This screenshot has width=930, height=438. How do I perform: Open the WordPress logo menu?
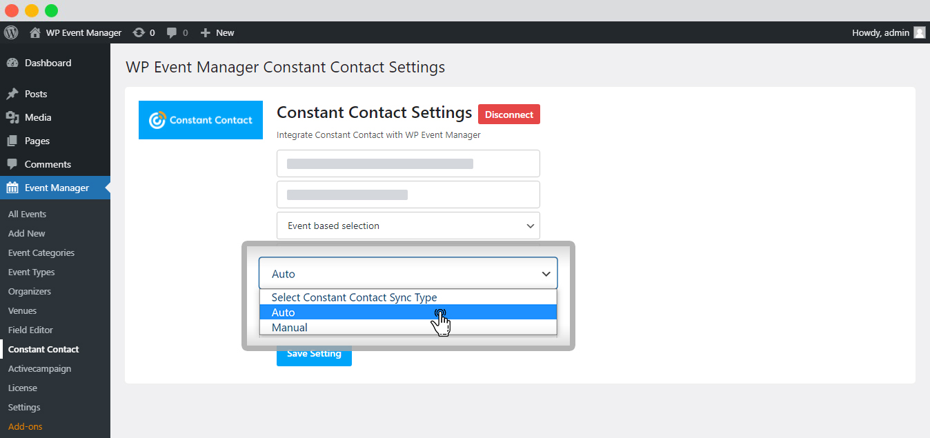click(11, 32)
